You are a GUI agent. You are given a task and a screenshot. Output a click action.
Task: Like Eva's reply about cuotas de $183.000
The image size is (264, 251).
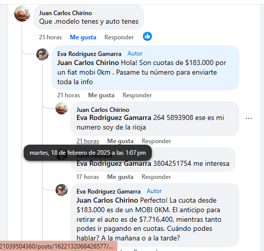pos(101,95)
